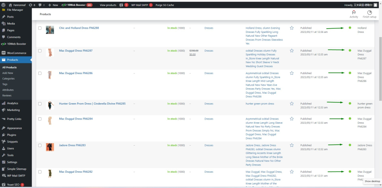Screen dimensions: 382x188
Task: Open the Jadore Dress FN6283 product thumbnail
Action: tap(50, 147)
